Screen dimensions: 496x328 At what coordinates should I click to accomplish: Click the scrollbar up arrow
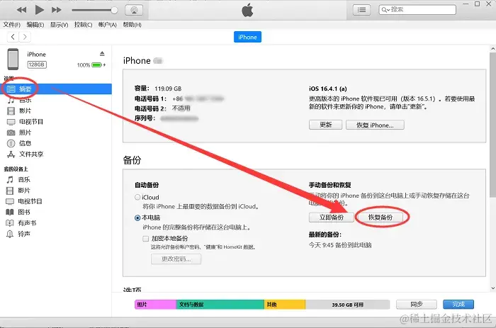pos(493,49)
